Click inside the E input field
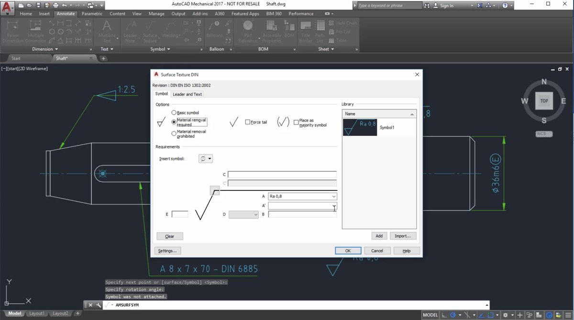This screenshot has height=320, width=574. [x=179, y=214]
